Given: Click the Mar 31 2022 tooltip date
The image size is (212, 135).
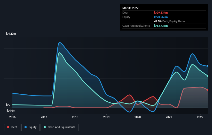Looking at the screenshot, I should point(130,8).
